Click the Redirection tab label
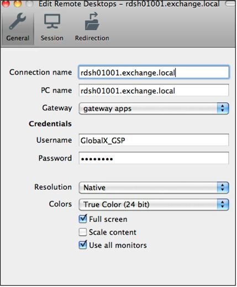Screen dimensions: 237x287 (92, 38)
